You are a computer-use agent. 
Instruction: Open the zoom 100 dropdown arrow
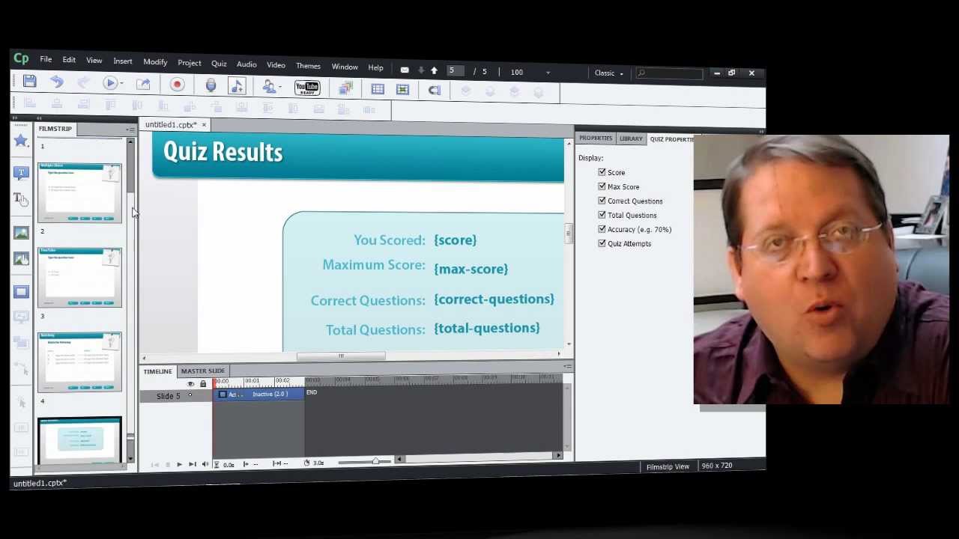548,73
